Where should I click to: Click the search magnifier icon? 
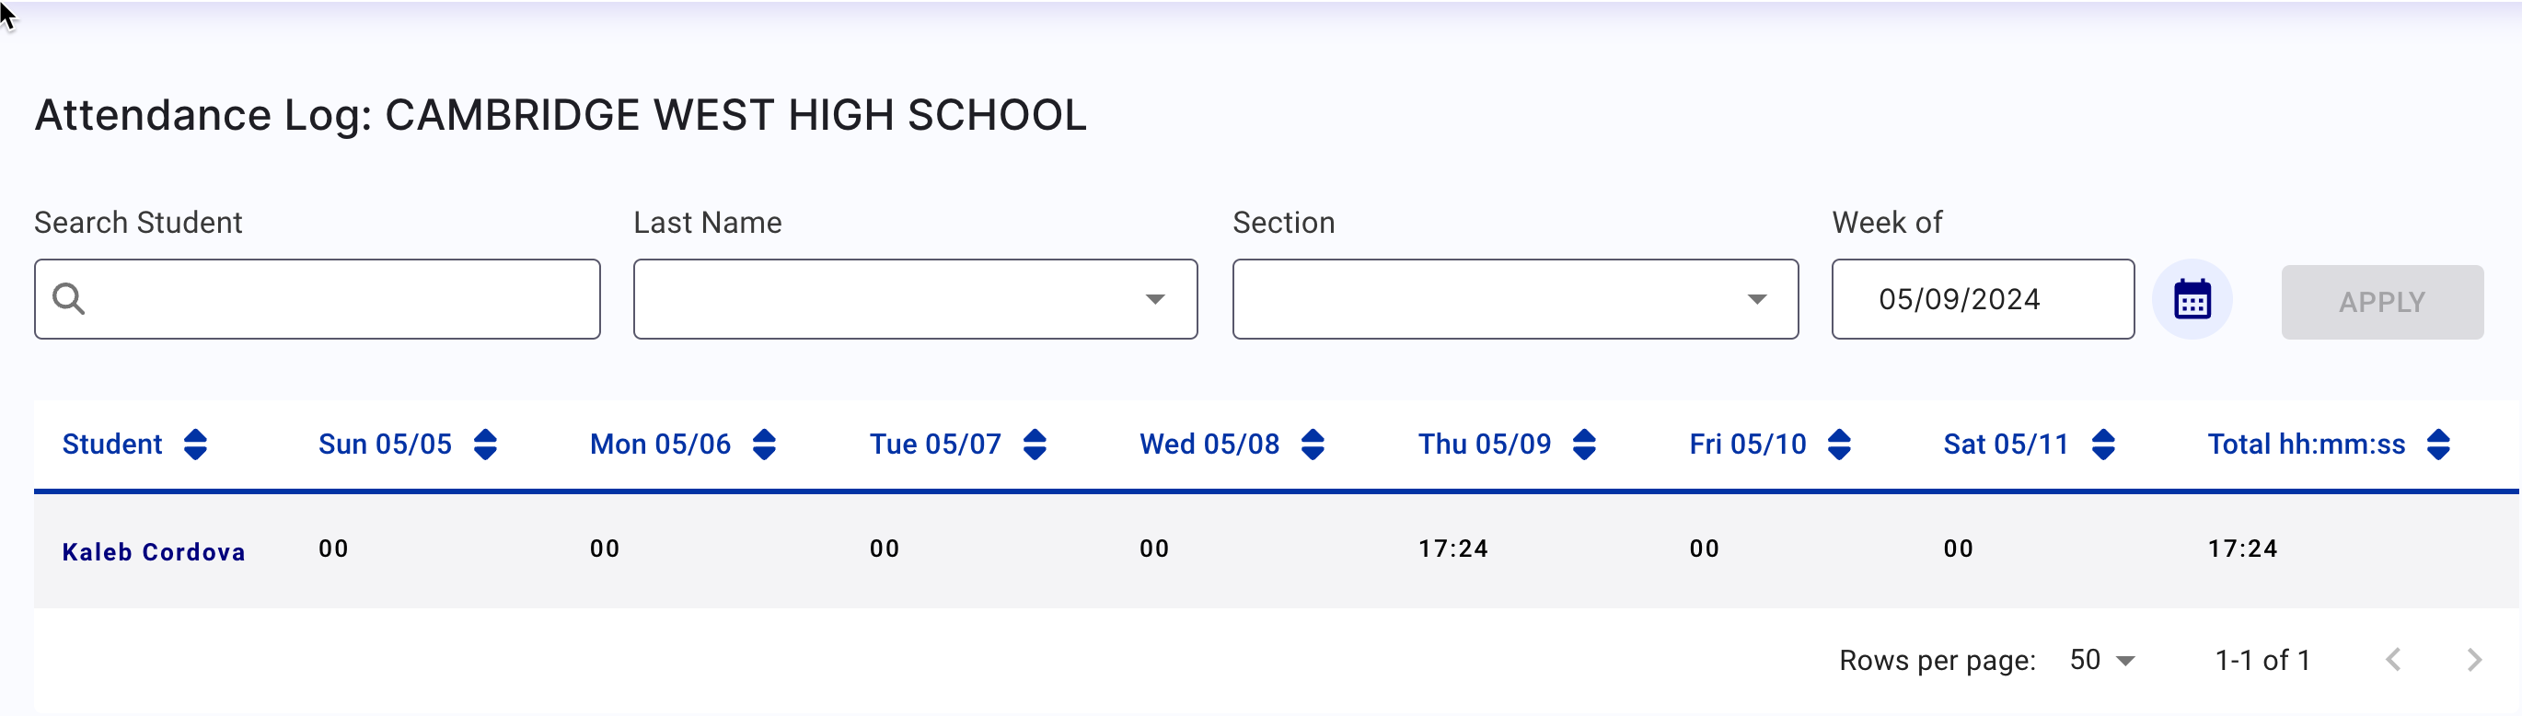(x=68, y=299)
